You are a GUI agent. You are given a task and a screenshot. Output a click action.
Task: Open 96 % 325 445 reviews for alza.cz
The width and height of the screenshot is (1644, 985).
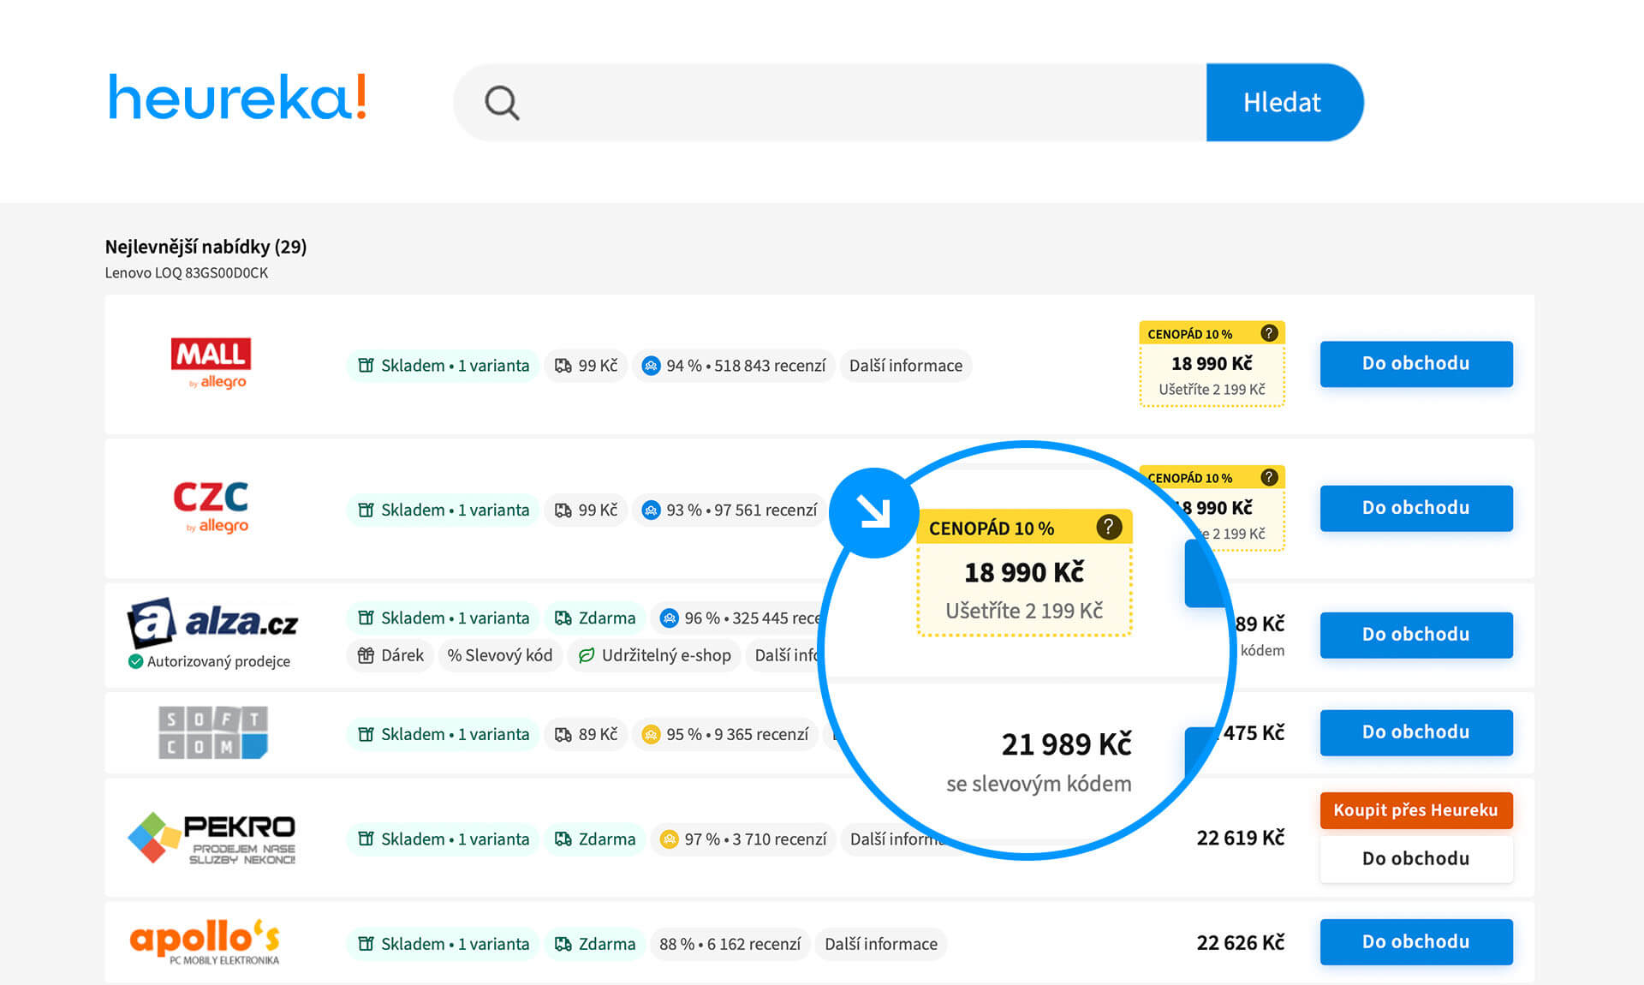coord(738,618)
